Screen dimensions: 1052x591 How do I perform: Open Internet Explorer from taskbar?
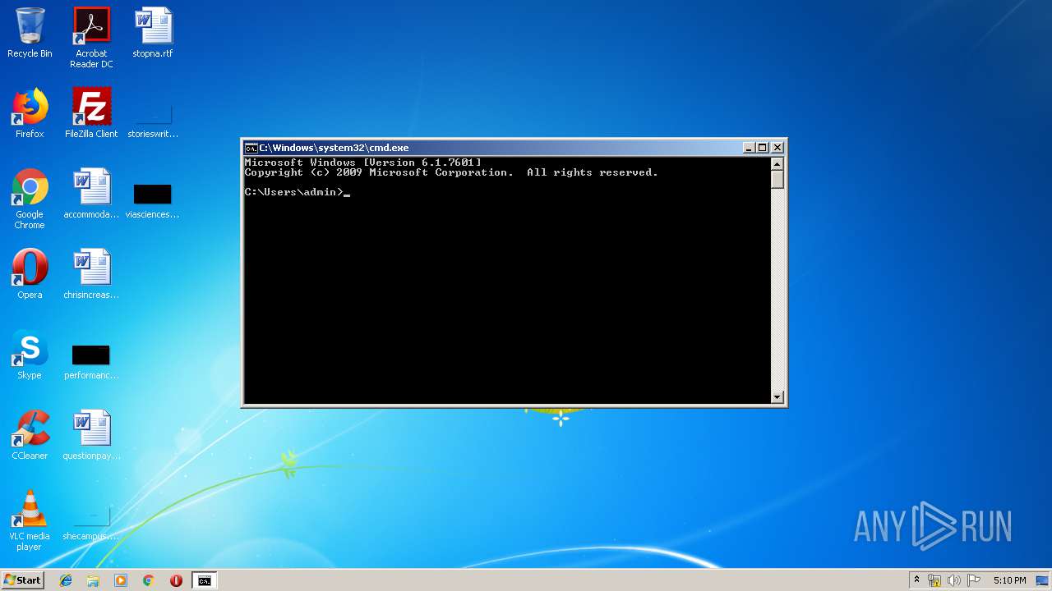point(66,580)
